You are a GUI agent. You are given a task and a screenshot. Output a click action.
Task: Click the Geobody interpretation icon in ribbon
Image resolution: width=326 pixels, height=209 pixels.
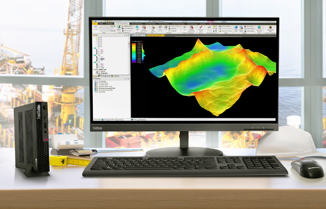pyautogui.click(x=191, y=28)
